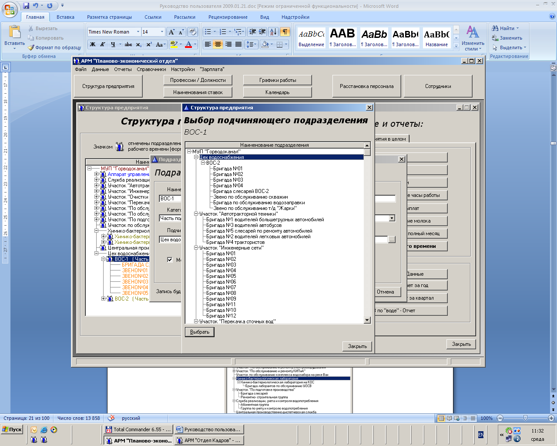Click the Выбрать button
The height and width of the screenshot is (446, 557).
tap(200, 332)
